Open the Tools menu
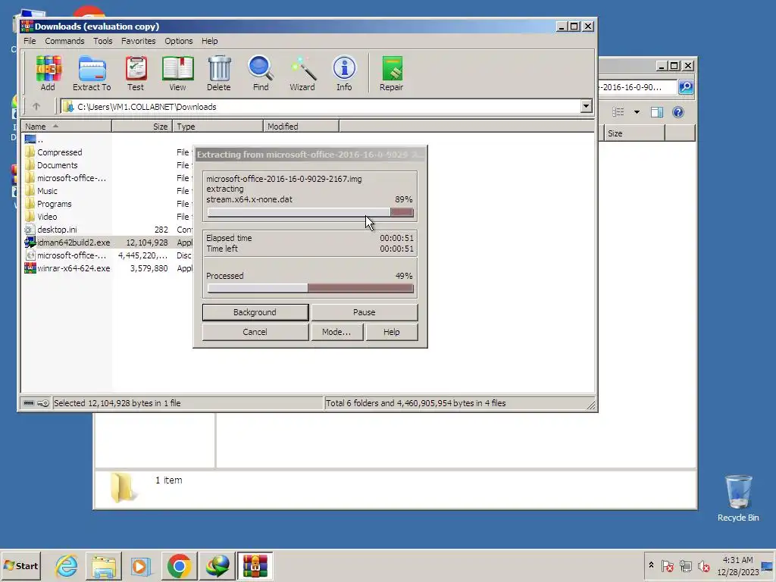 coord(103,41)
